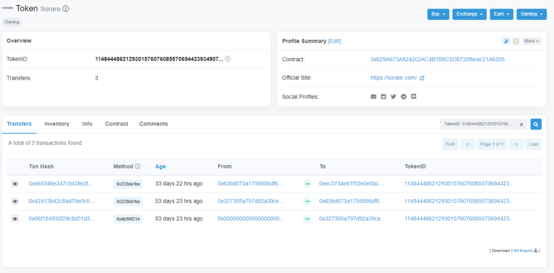Image resolution: width=554 pixels, height=273 pixels.
Task: Click the Method column info icon
Action: (x=138, y=166)
